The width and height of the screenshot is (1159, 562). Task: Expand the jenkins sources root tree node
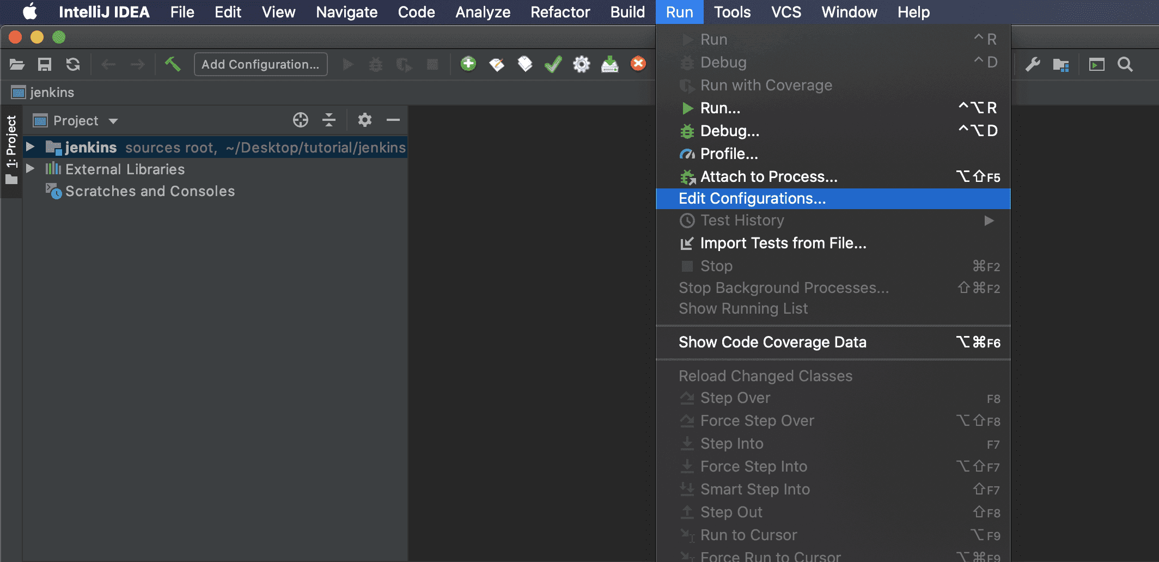[x=31, y=146]
